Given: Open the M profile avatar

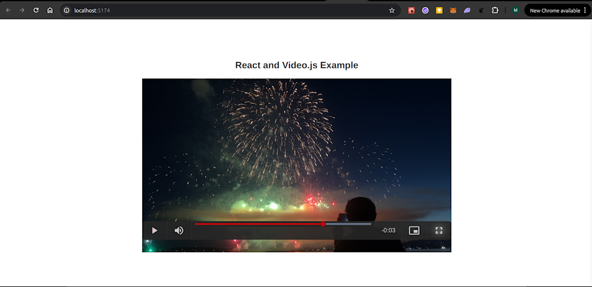Looking at the screenshot, I should (x=516, y=11).
